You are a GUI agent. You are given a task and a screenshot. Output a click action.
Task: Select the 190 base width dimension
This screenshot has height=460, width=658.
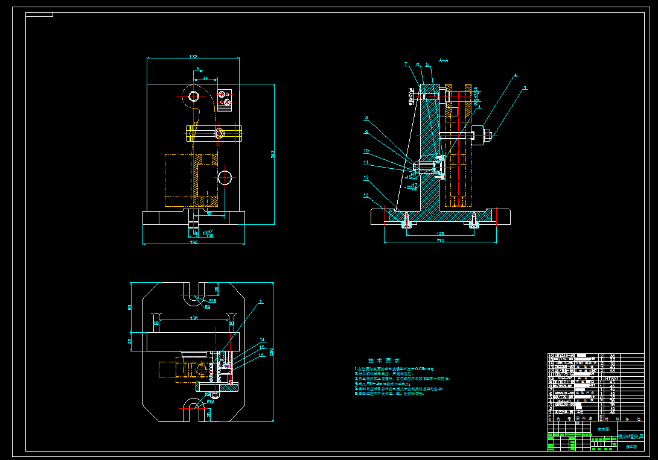pyautogui.click(x=193, y=242)
